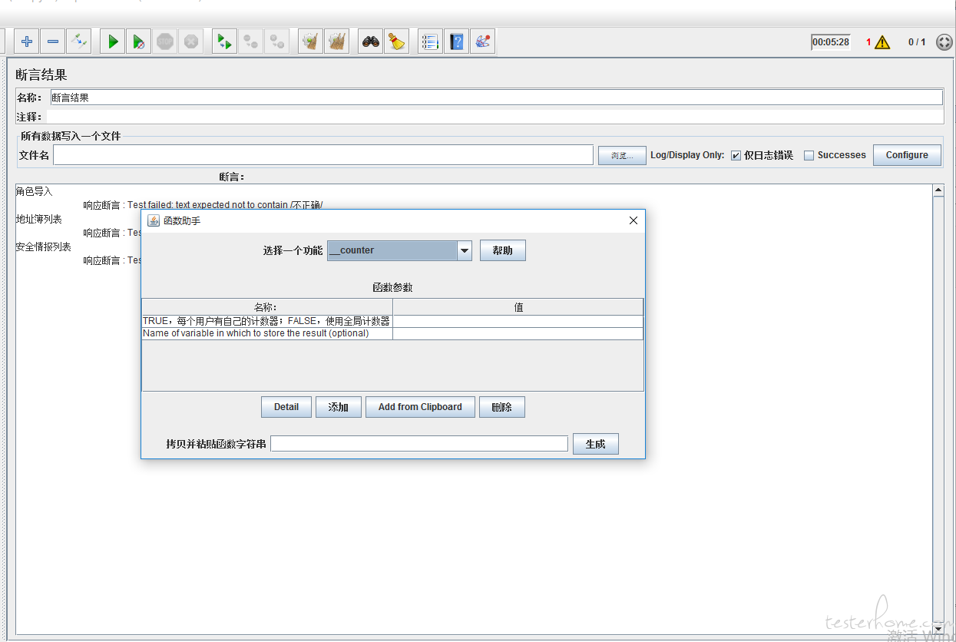The height and width of the screenshot is (642, 956).
Task: Click the 帮助 button in function helper
Action: click(x=503, y=250)
